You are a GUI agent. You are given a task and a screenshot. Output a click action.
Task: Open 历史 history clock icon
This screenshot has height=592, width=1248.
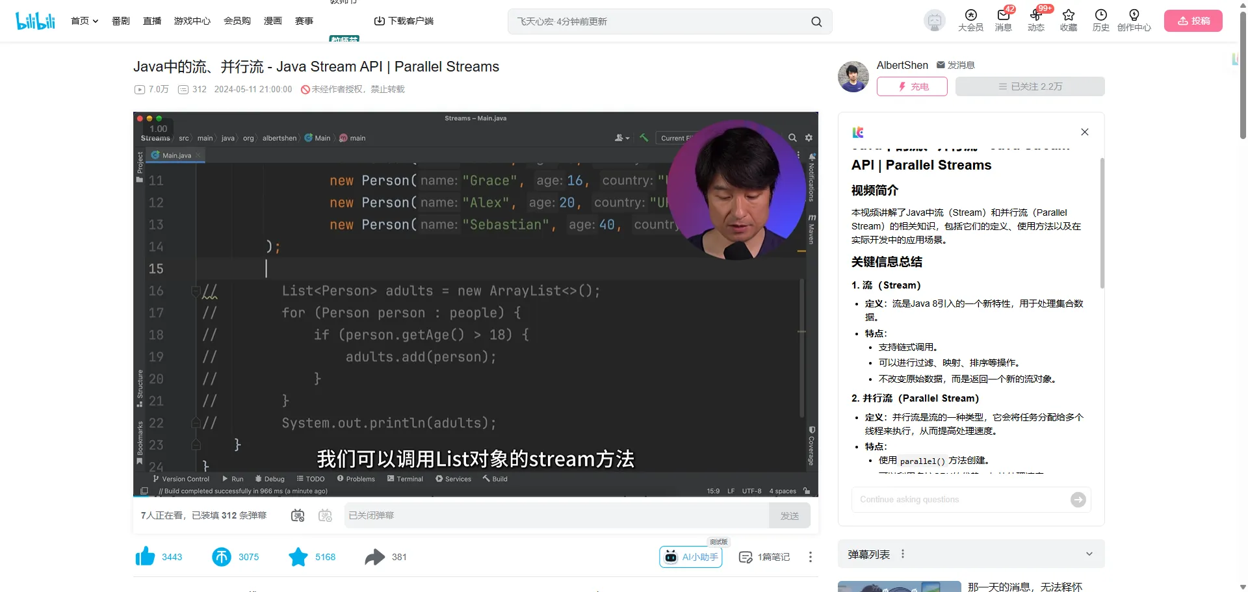1100,20
